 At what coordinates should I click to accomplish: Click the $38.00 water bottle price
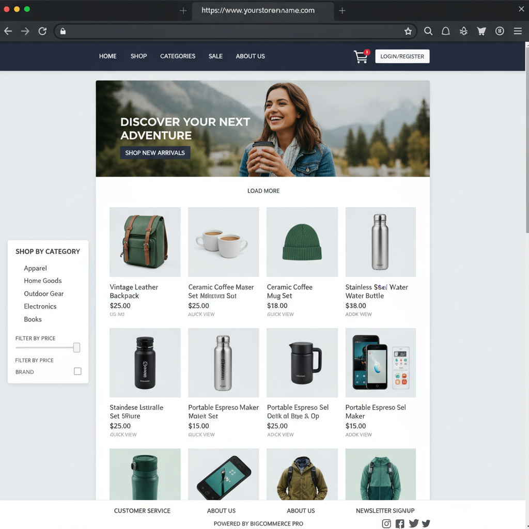[355, 306]
